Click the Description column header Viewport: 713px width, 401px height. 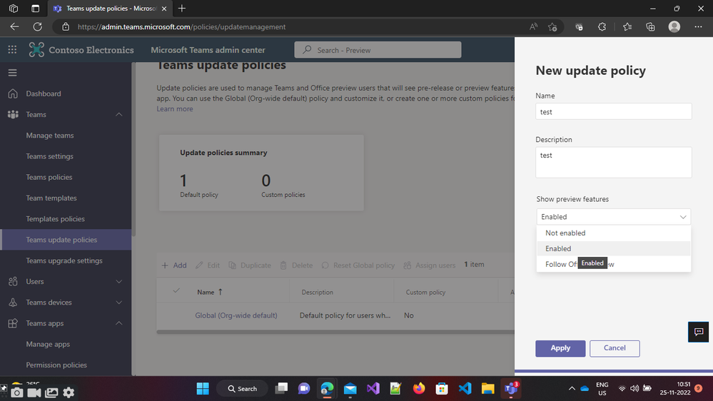[318, 293]
